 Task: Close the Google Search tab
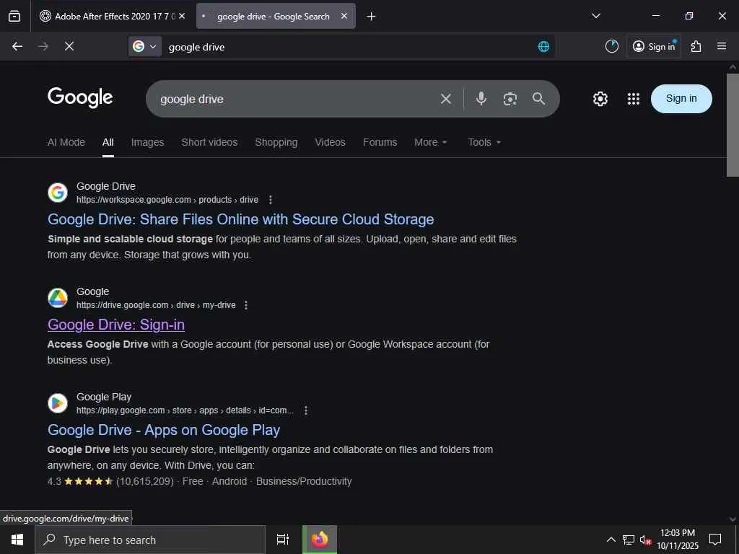point(344,16)
